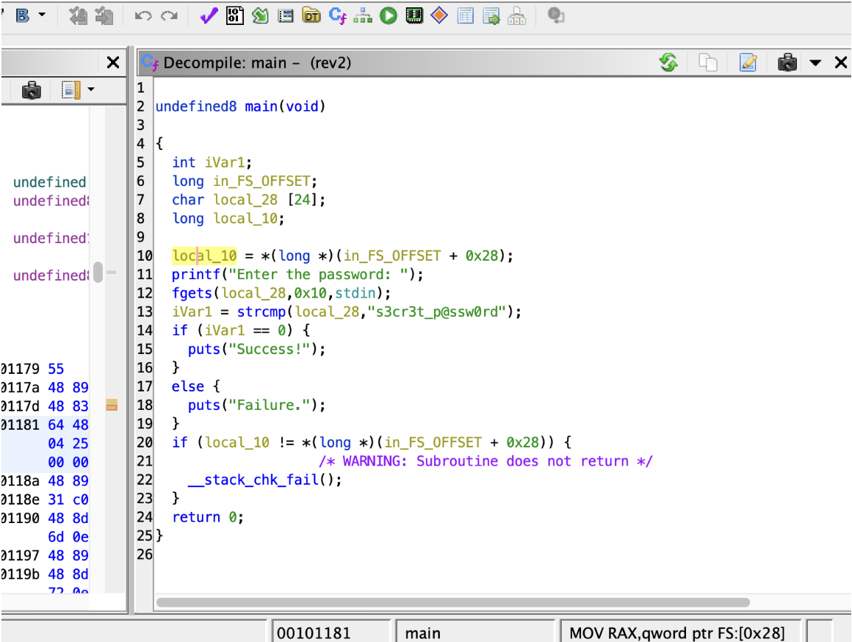Click the __stack_chk_fail call on line 22
Screen dimensions: 852x642
[253, 480]
